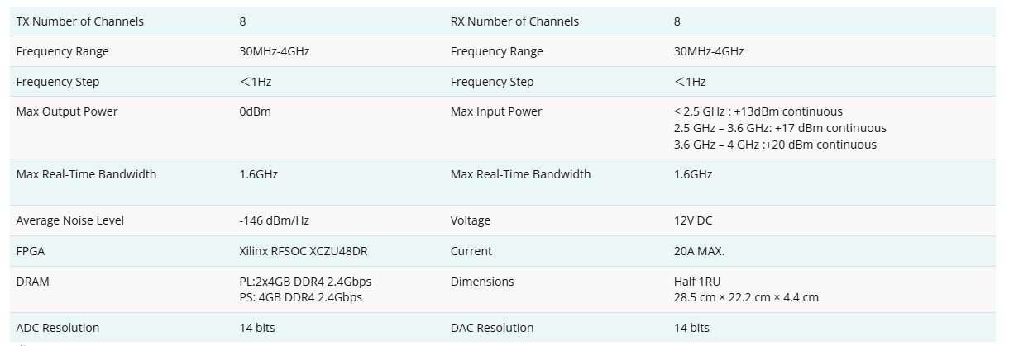The image size is (1009, 346).
Task: Click the ADC Resolution label
Action: [x=58, y=328]
